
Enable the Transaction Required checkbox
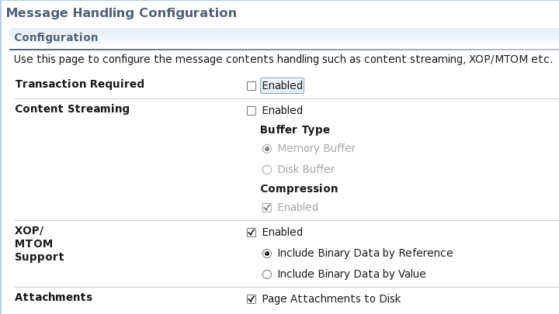(x=252, y=86)
